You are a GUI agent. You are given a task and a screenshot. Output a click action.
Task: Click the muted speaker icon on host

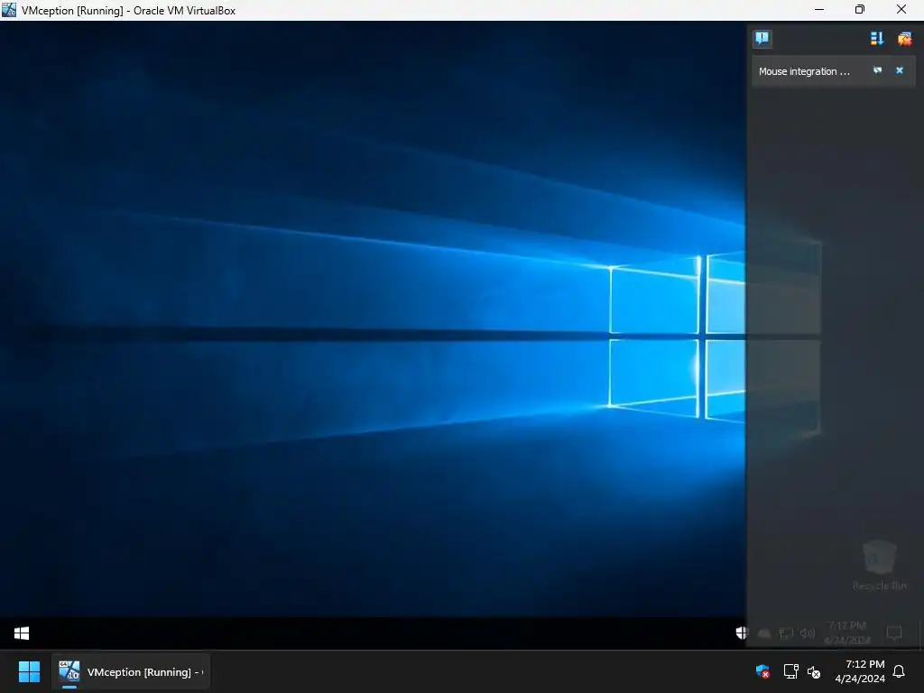814,671
